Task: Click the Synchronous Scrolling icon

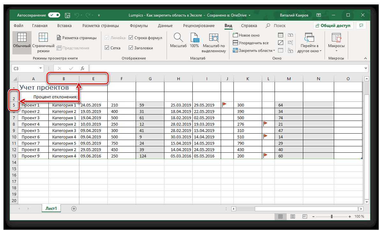Action: pyautogui.click(x=290, y=43)
